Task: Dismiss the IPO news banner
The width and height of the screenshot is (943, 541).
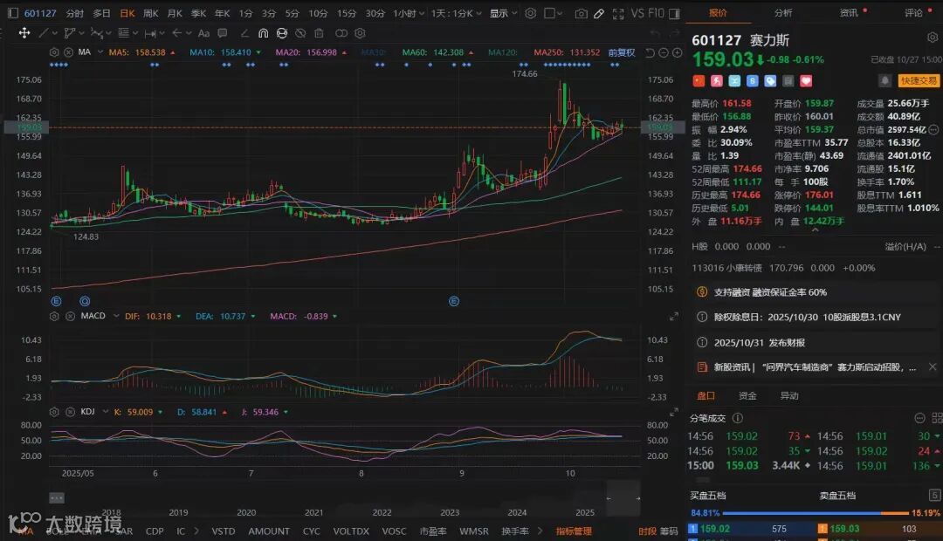Action: click(933, 366)
